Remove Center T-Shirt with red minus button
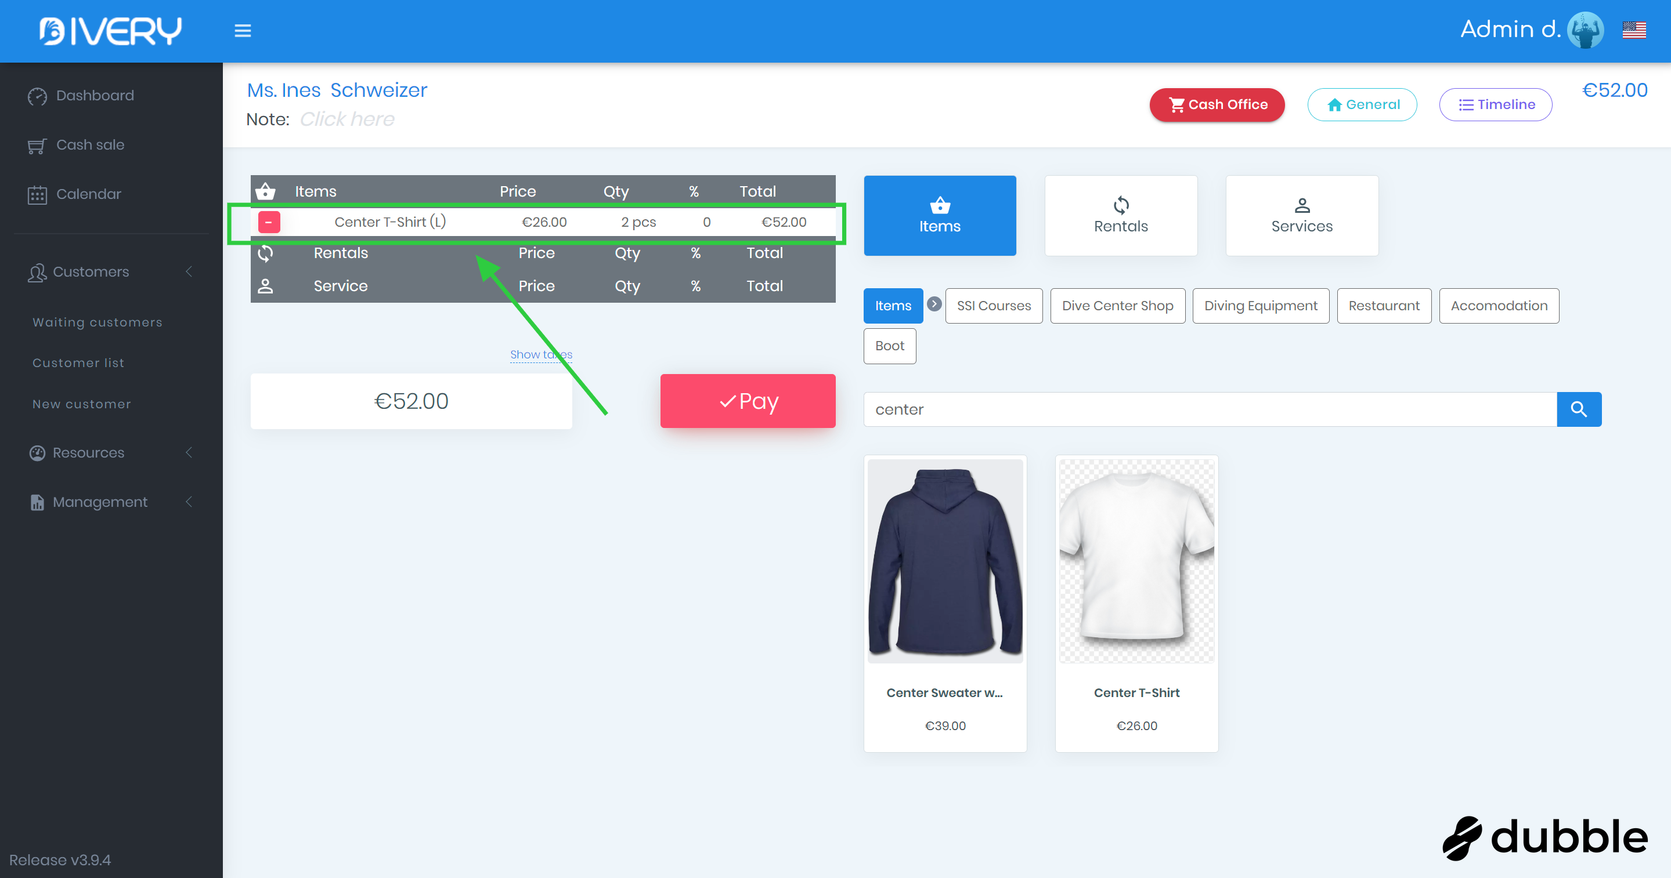The width and height of the screenshot is (1671, 878). (269, 222)
